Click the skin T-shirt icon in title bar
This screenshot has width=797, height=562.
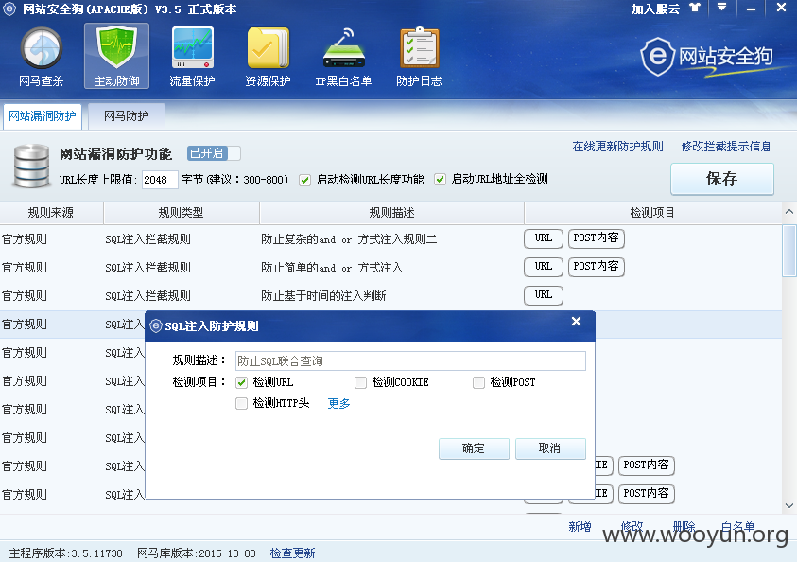click(694, 8)
